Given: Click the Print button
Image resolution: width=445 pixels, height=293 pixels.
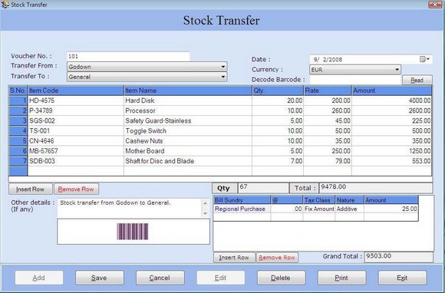Looking at the screenshot, I should [x=341, y=278].
